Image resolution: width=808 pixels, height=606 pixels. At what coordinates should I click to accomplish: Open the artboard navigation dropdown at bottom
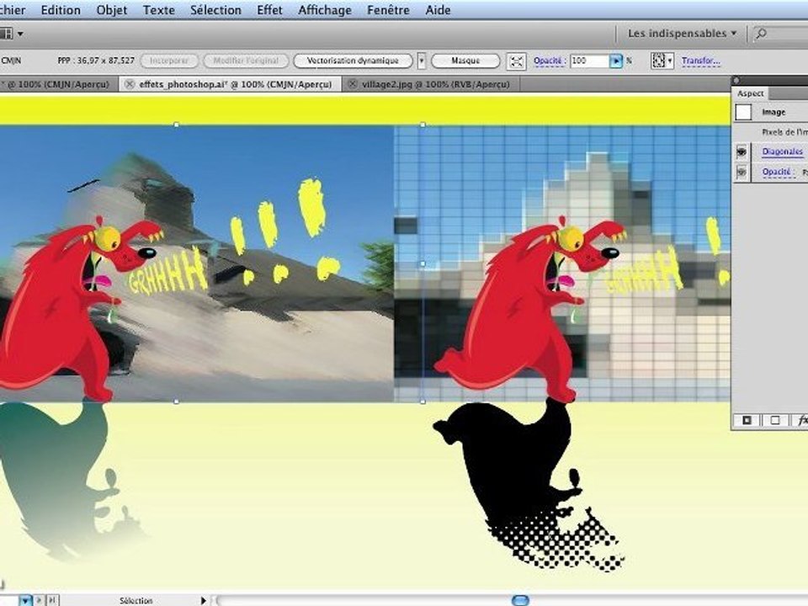click(24, 601)
